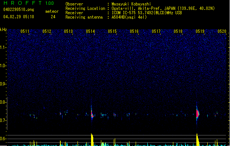Click the meteor count 24

tap(53, 17)
